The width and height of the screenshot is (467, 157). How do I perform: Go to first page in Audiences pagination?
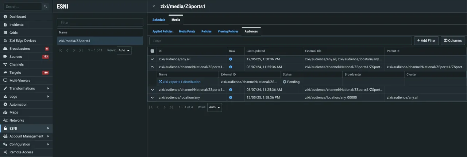pyautogui.click(x=151, y=107)
